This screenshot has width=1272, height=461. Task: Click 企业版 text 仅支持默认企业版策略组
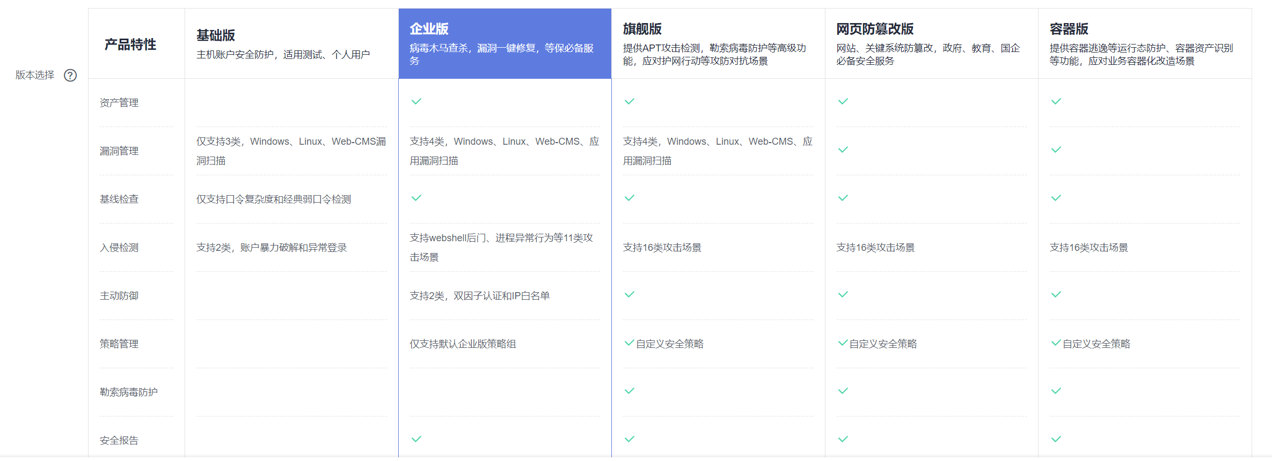[463, 344]
